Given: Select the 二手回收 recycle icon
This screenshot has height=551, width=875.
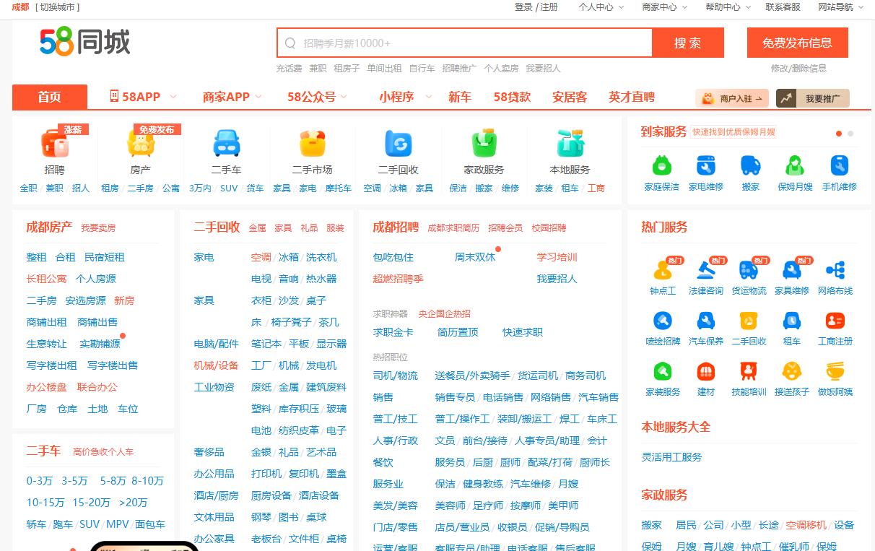Looking at the screenshot, I should coord(398,144).
